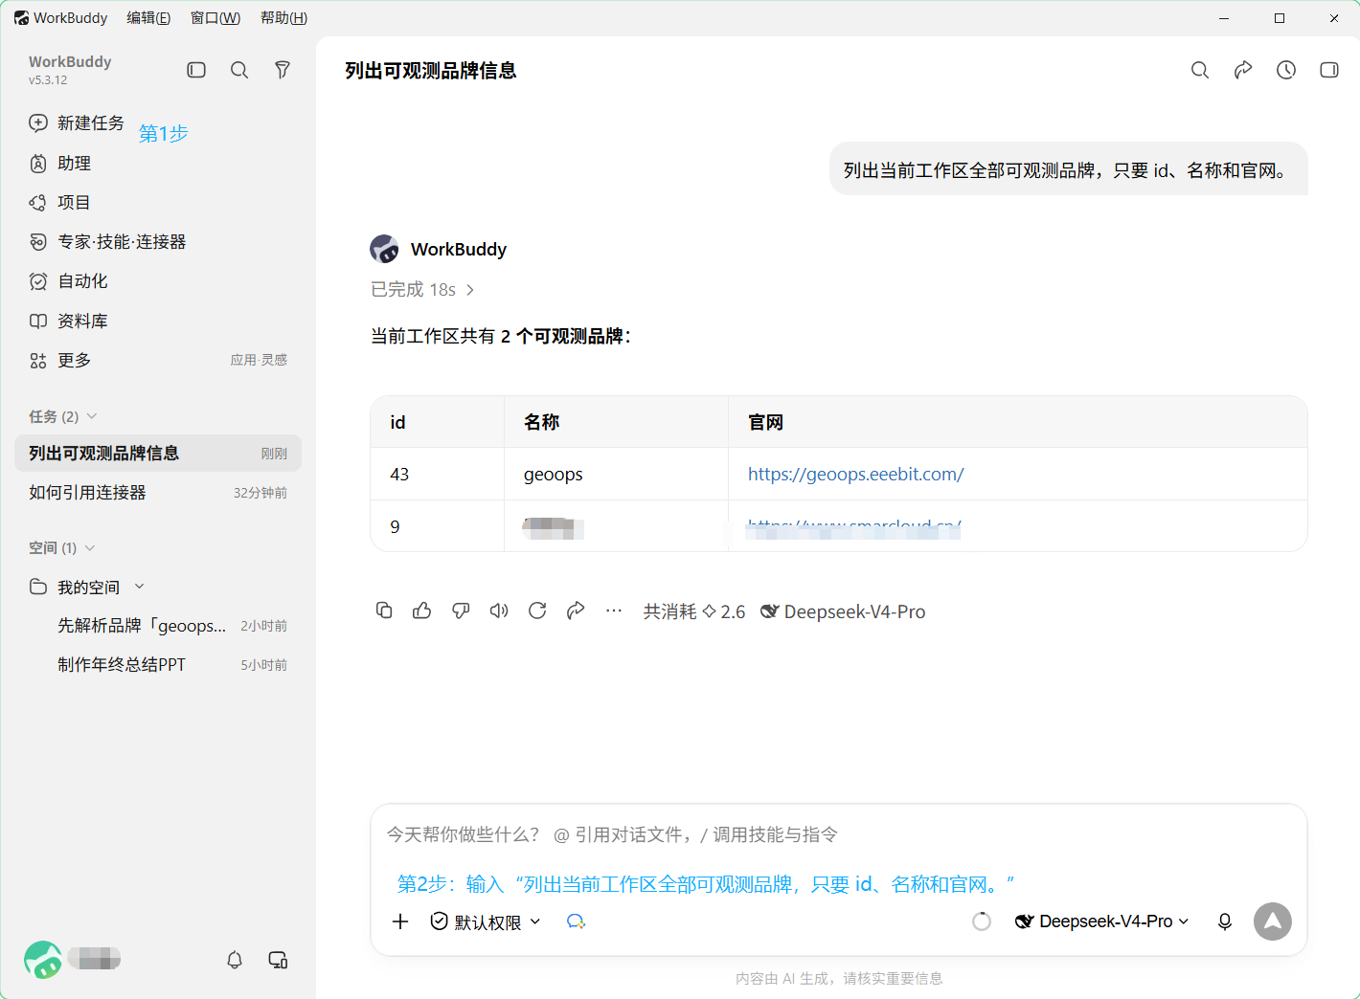Collapse the 任务 (2) section
Screen dimensions: 1360x999
pyautogui.click(x=92, y=416)
